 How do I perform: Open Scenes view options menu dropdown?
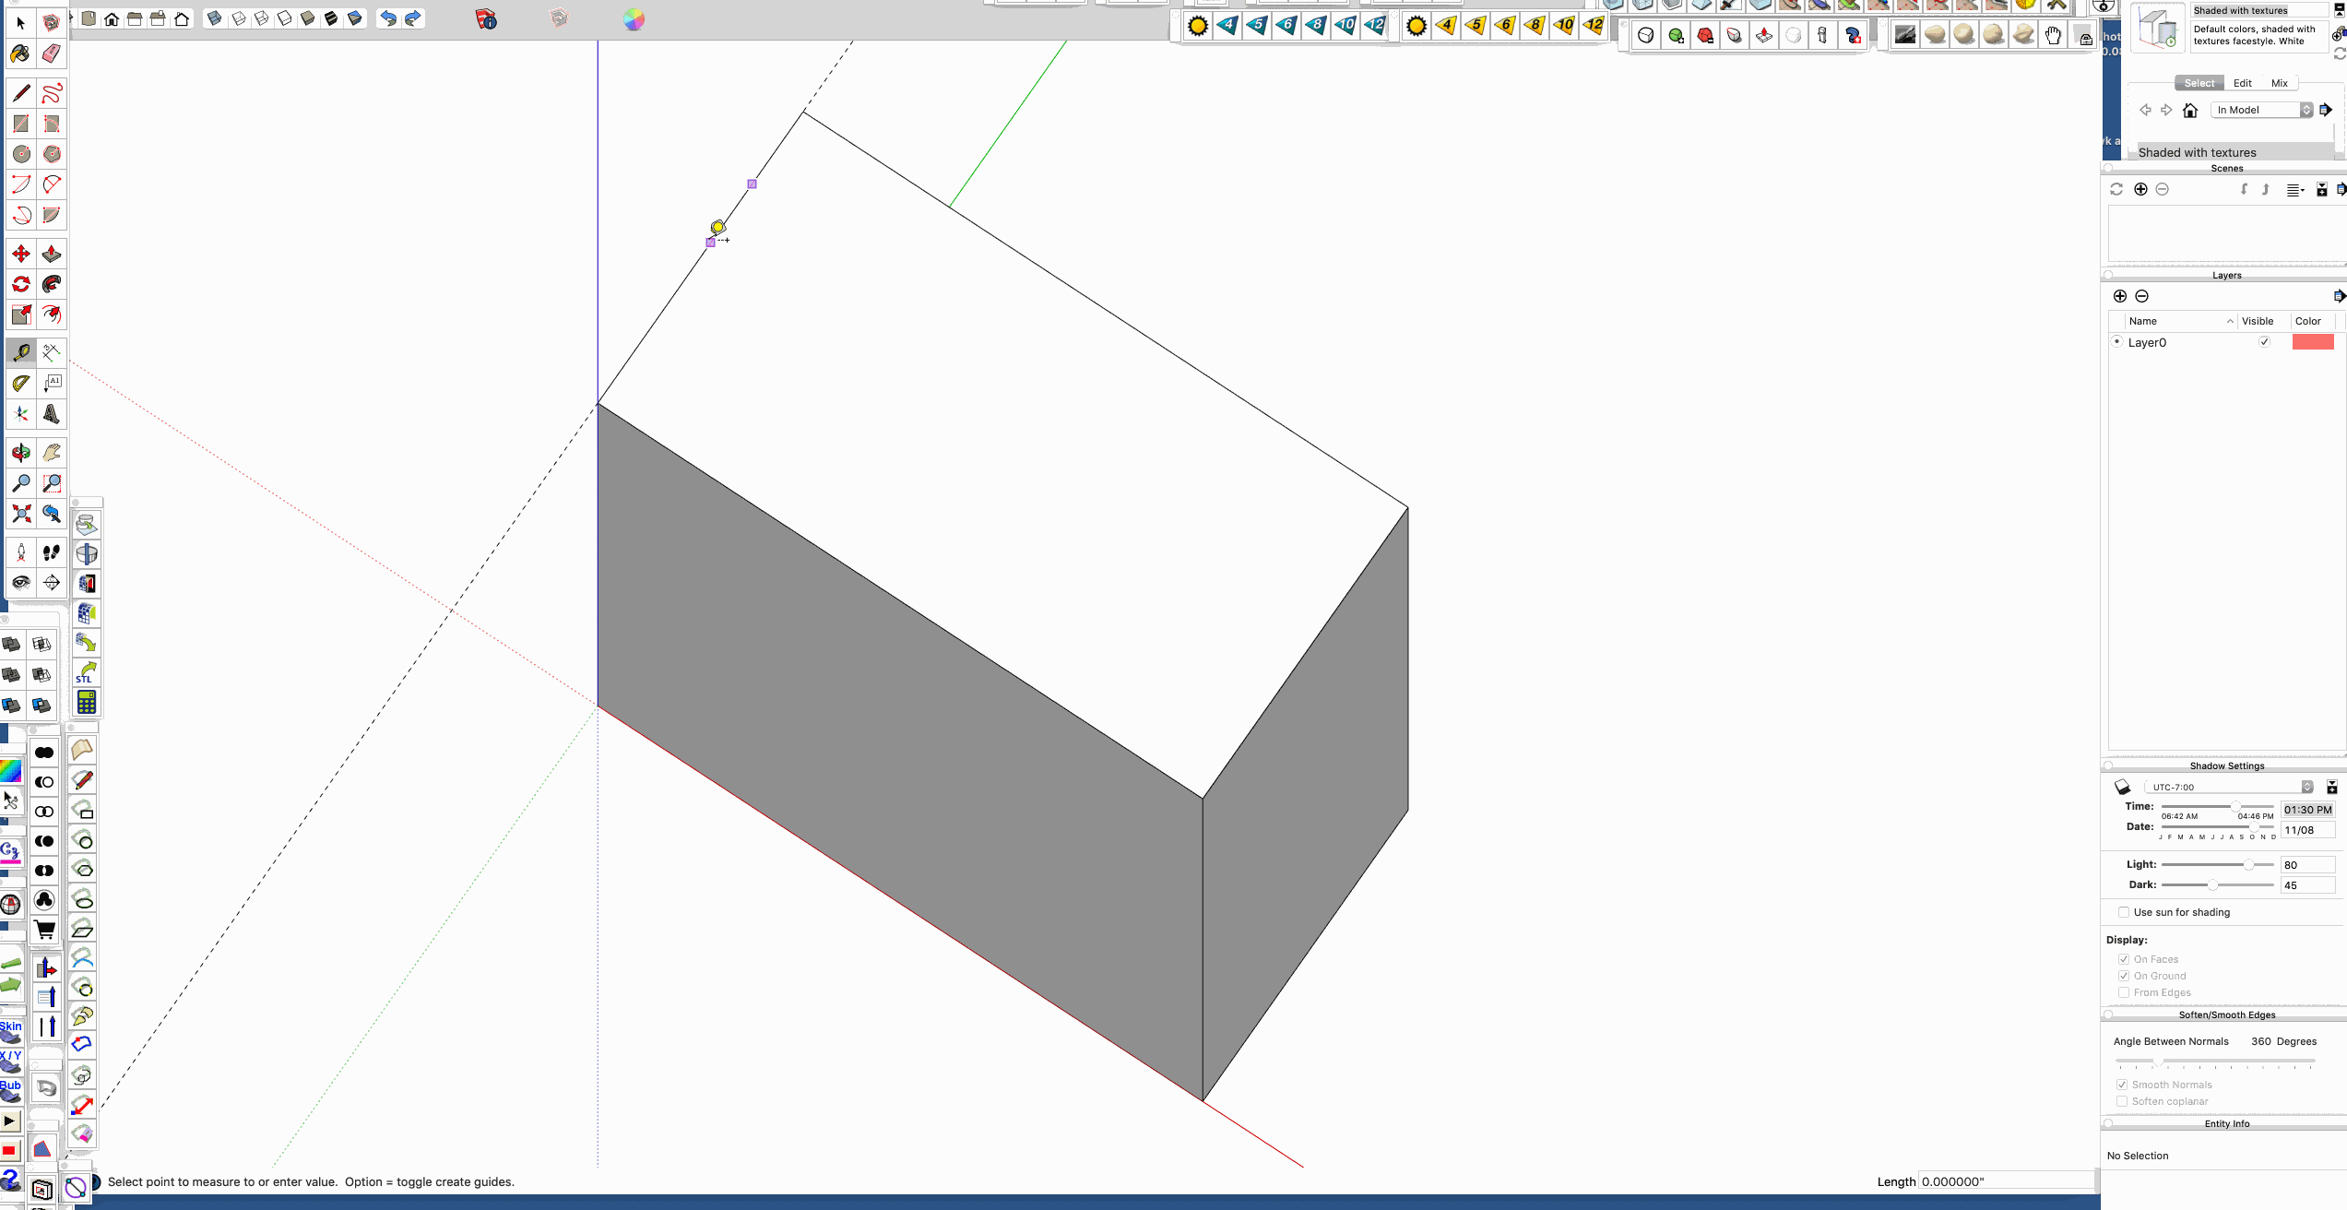coord(2294,190)
